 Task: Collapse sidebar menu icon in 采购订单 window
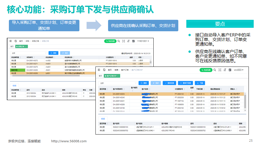click(11, 41)
